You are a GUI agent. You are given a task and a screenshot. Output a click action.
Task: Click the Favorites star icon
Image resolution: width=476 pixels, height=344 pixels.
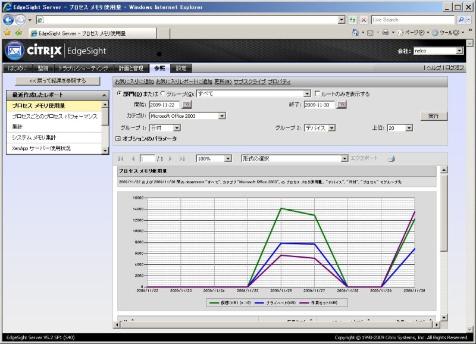(x=7, y=33)
